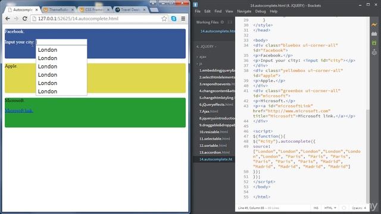This screenshot has width=381, height=214.
Task: Open the Edit menu in Brackets
Action: click(x=207, y=11)
